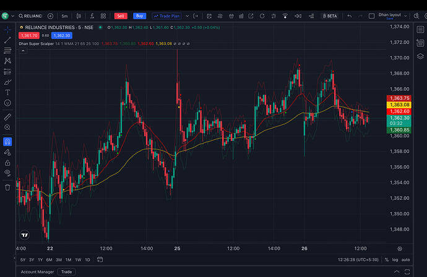The height and width of the screenshot is (277, 427).
Task: Set the chart range to 5Y
Action: click(x=23, y=260)
